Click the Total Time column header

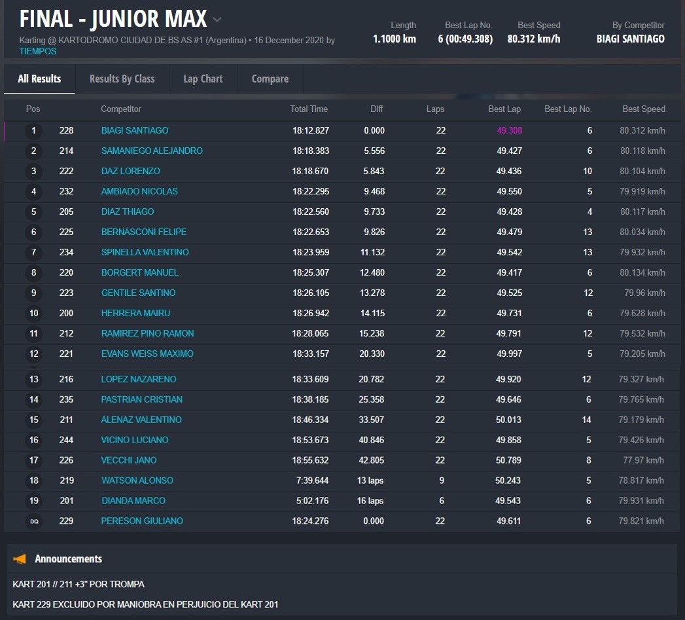click(x=309, y=109)
